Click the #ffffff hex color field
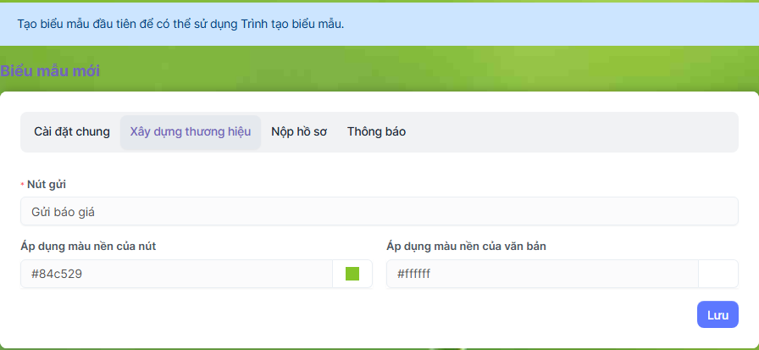Viewport: 759px width, 350px height. pos(542,274)
